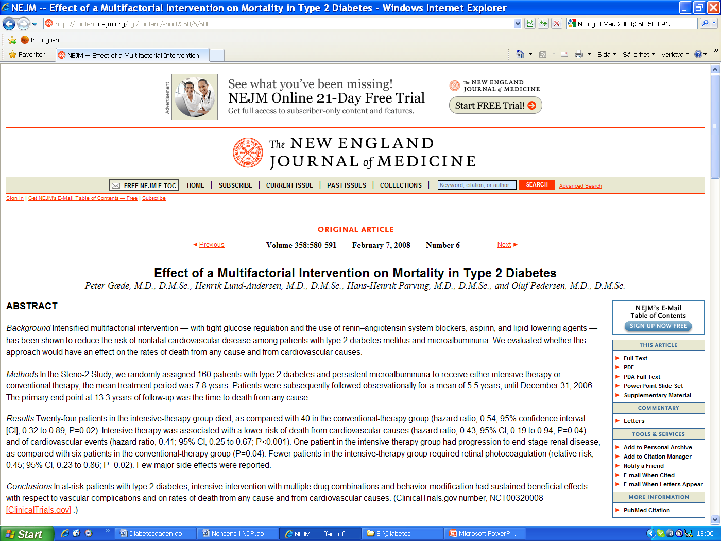Open the PubMed Citation link
The width and height of the screenshot is (721, 541).
(647, 510)
